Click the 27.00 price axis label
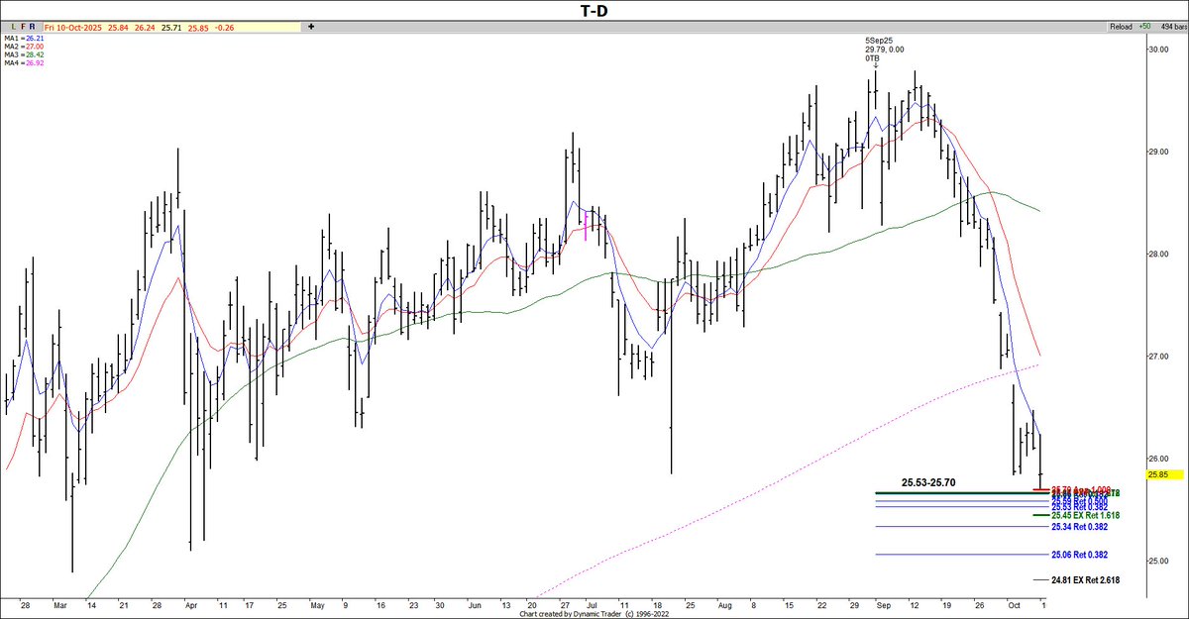Screen dimensions: 1189x619 tap(1157, 357)
